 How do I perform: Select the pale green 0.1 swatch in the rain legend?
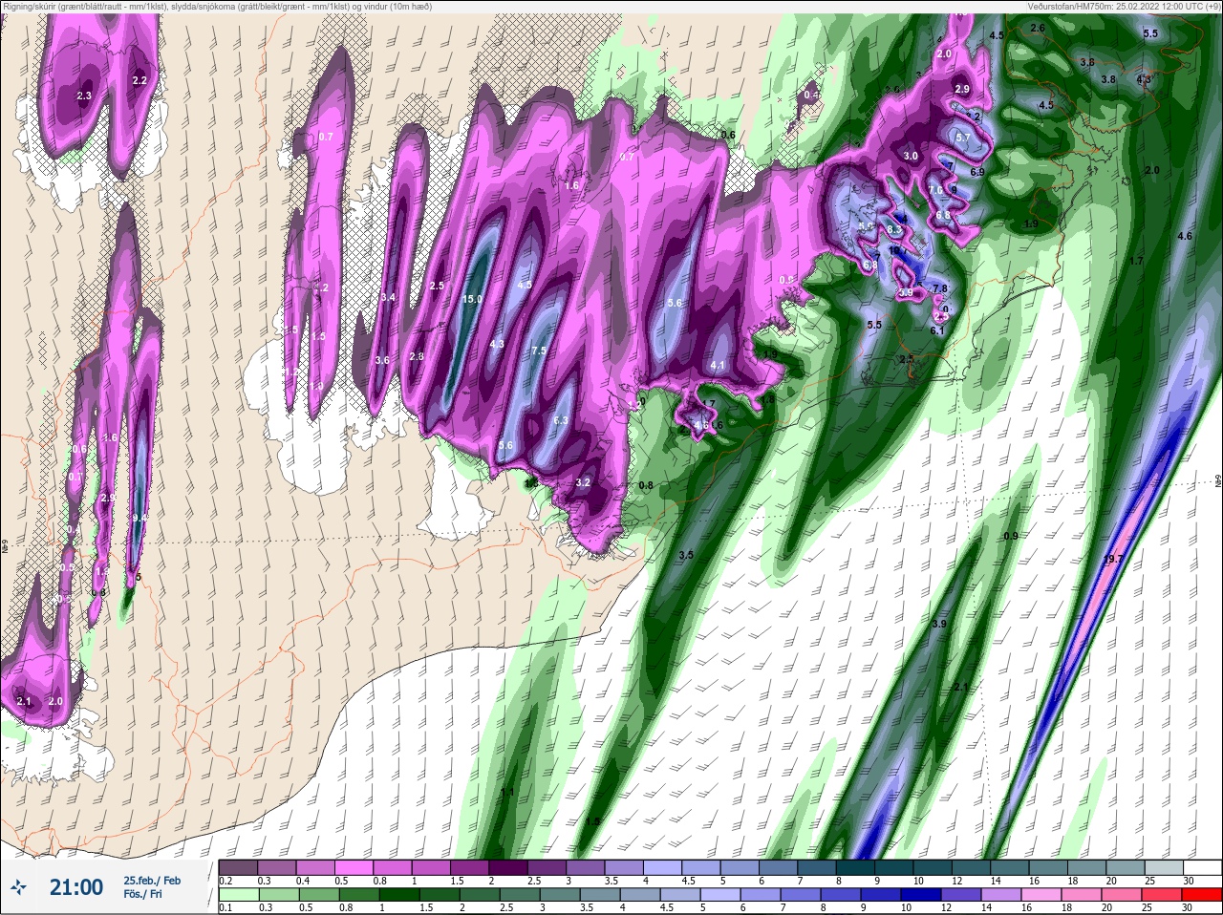point(239,894)
